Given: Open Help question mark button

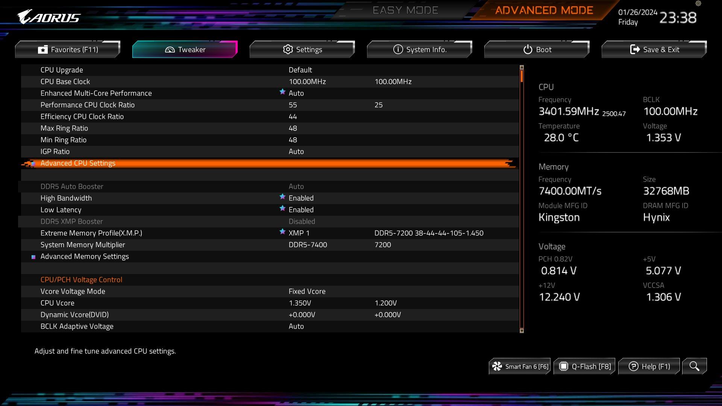Looking at the screenshot, I should [x=633, y=366].
